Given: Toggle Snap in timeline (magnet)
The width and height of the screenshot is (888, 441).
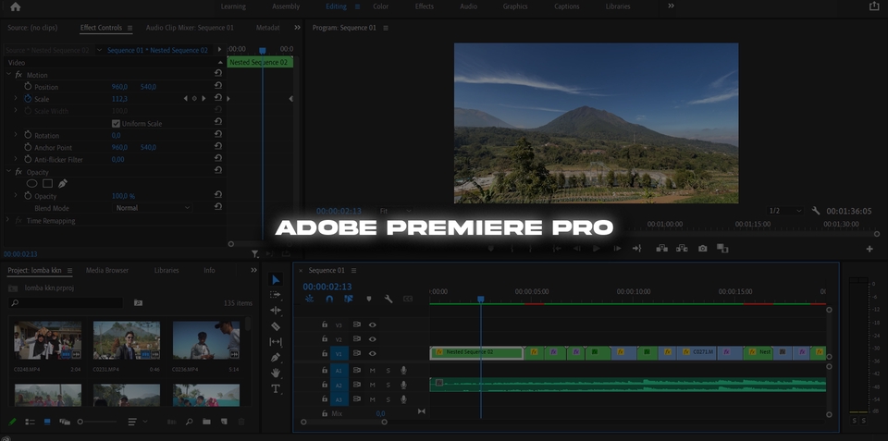Looking at the screenshot, I should pos(329,299).
